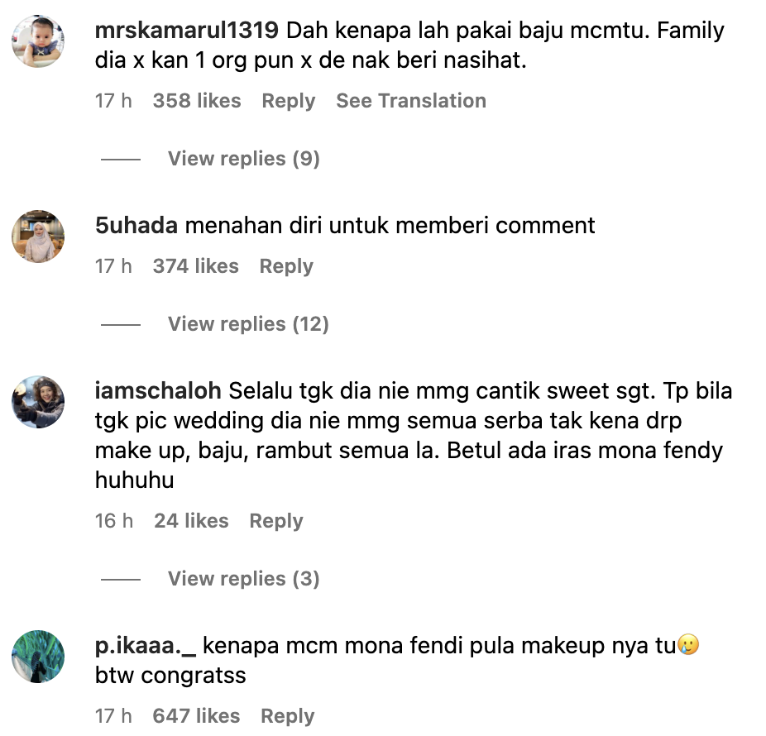
Task: Open mrskamarul1319's profile picture
Action: pyautogui.click(x=38, y=41)
